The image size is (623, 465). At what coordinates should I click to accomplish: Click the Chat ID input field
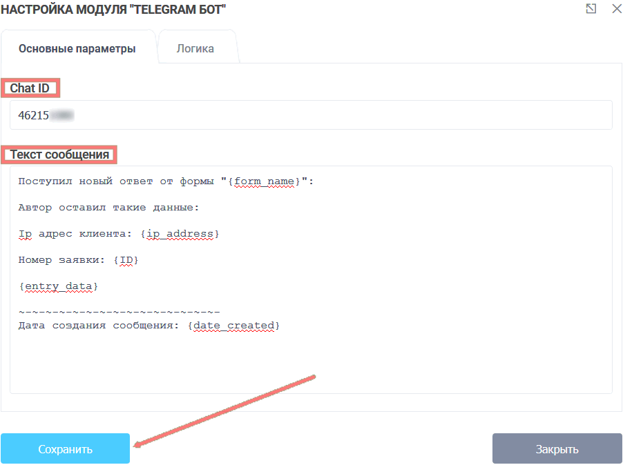tap(311, 115)
